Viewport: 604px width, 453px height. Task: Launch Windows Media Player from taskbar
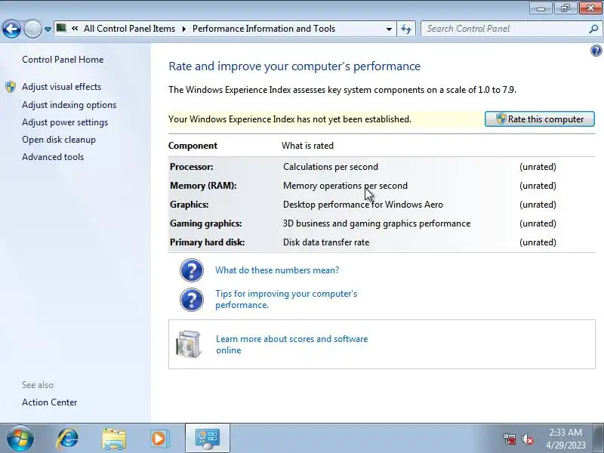tap(159, 439)
